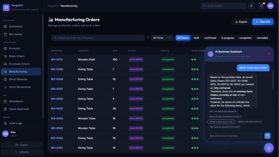Focus search by Order No field

[98, 38]
